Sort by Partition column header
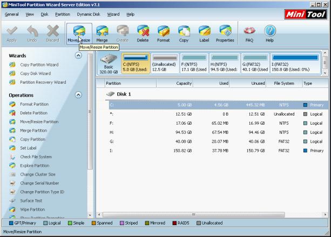331x237 pixels. tap(131, 83)
